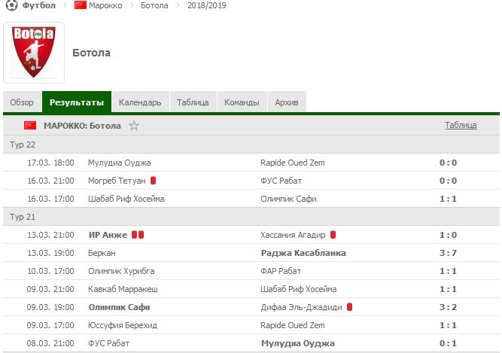Click the Morocco flag in breadcrumb
This screenshot has width=502, height=353.
[81, 5]
